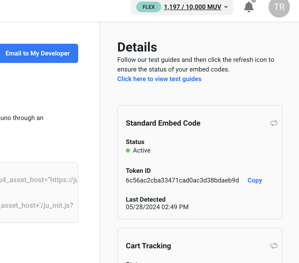Click the FLEX plan badge

[148, 7]
